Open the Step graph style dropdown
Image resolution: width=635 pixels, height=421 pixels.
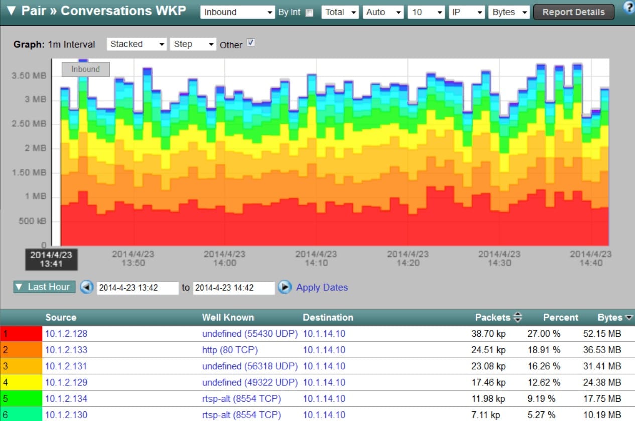pos(193,44)
